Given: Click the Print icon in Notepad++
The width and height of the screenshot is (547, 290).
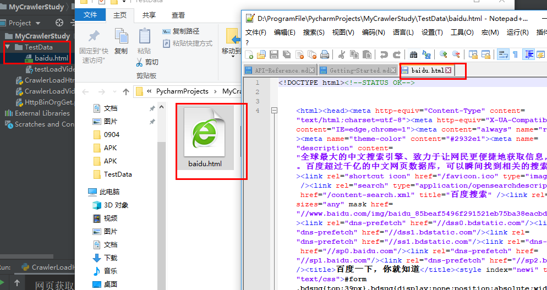Looking at the screenshot, I should pyautogui.click(x=325, y=54).
